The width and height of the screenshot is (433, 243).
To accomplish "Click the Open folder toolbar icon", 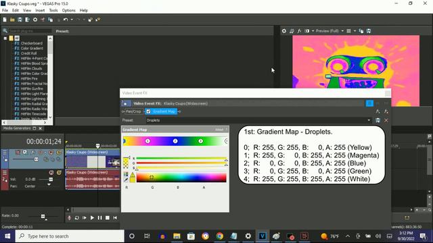I will coord(12,20).
